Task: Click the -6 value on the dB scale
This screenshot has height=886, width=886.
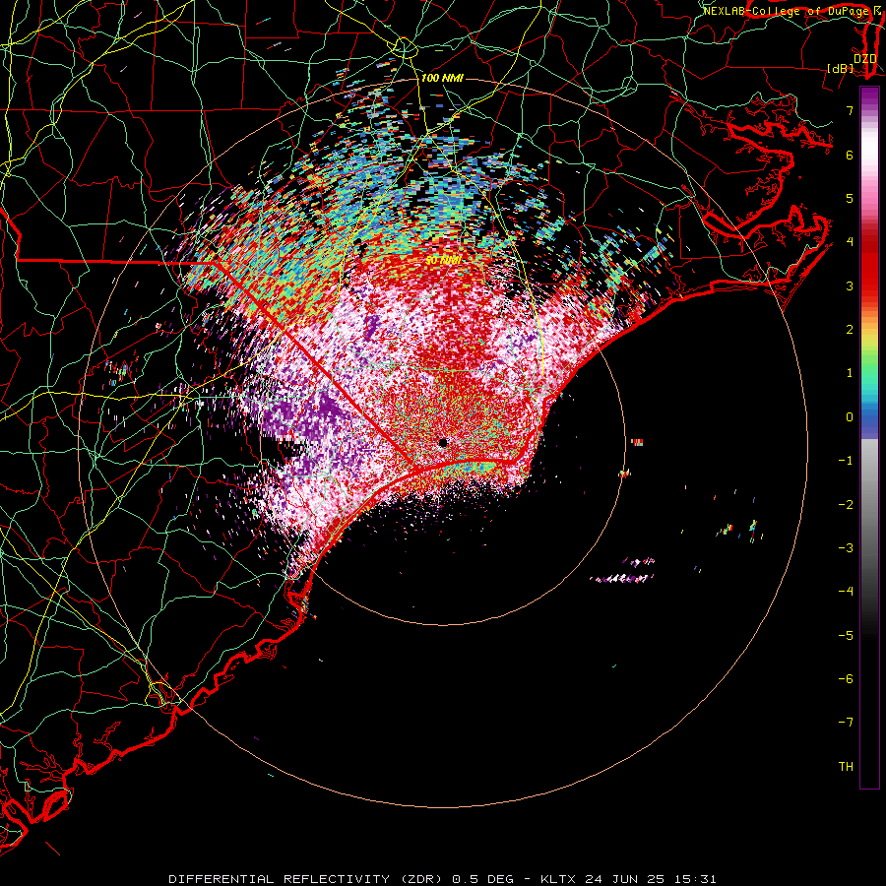Action: pos(846,678)
